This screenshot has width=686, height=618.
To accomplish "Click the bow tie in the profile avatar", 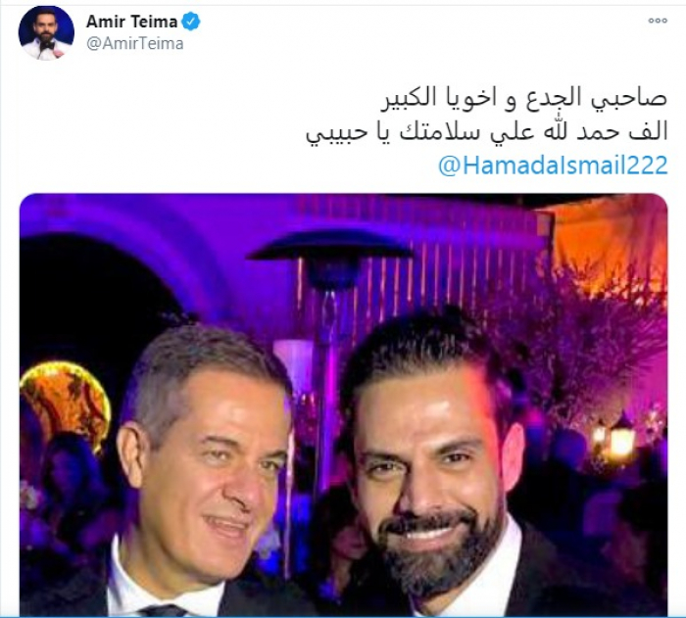I will (47, 45).
